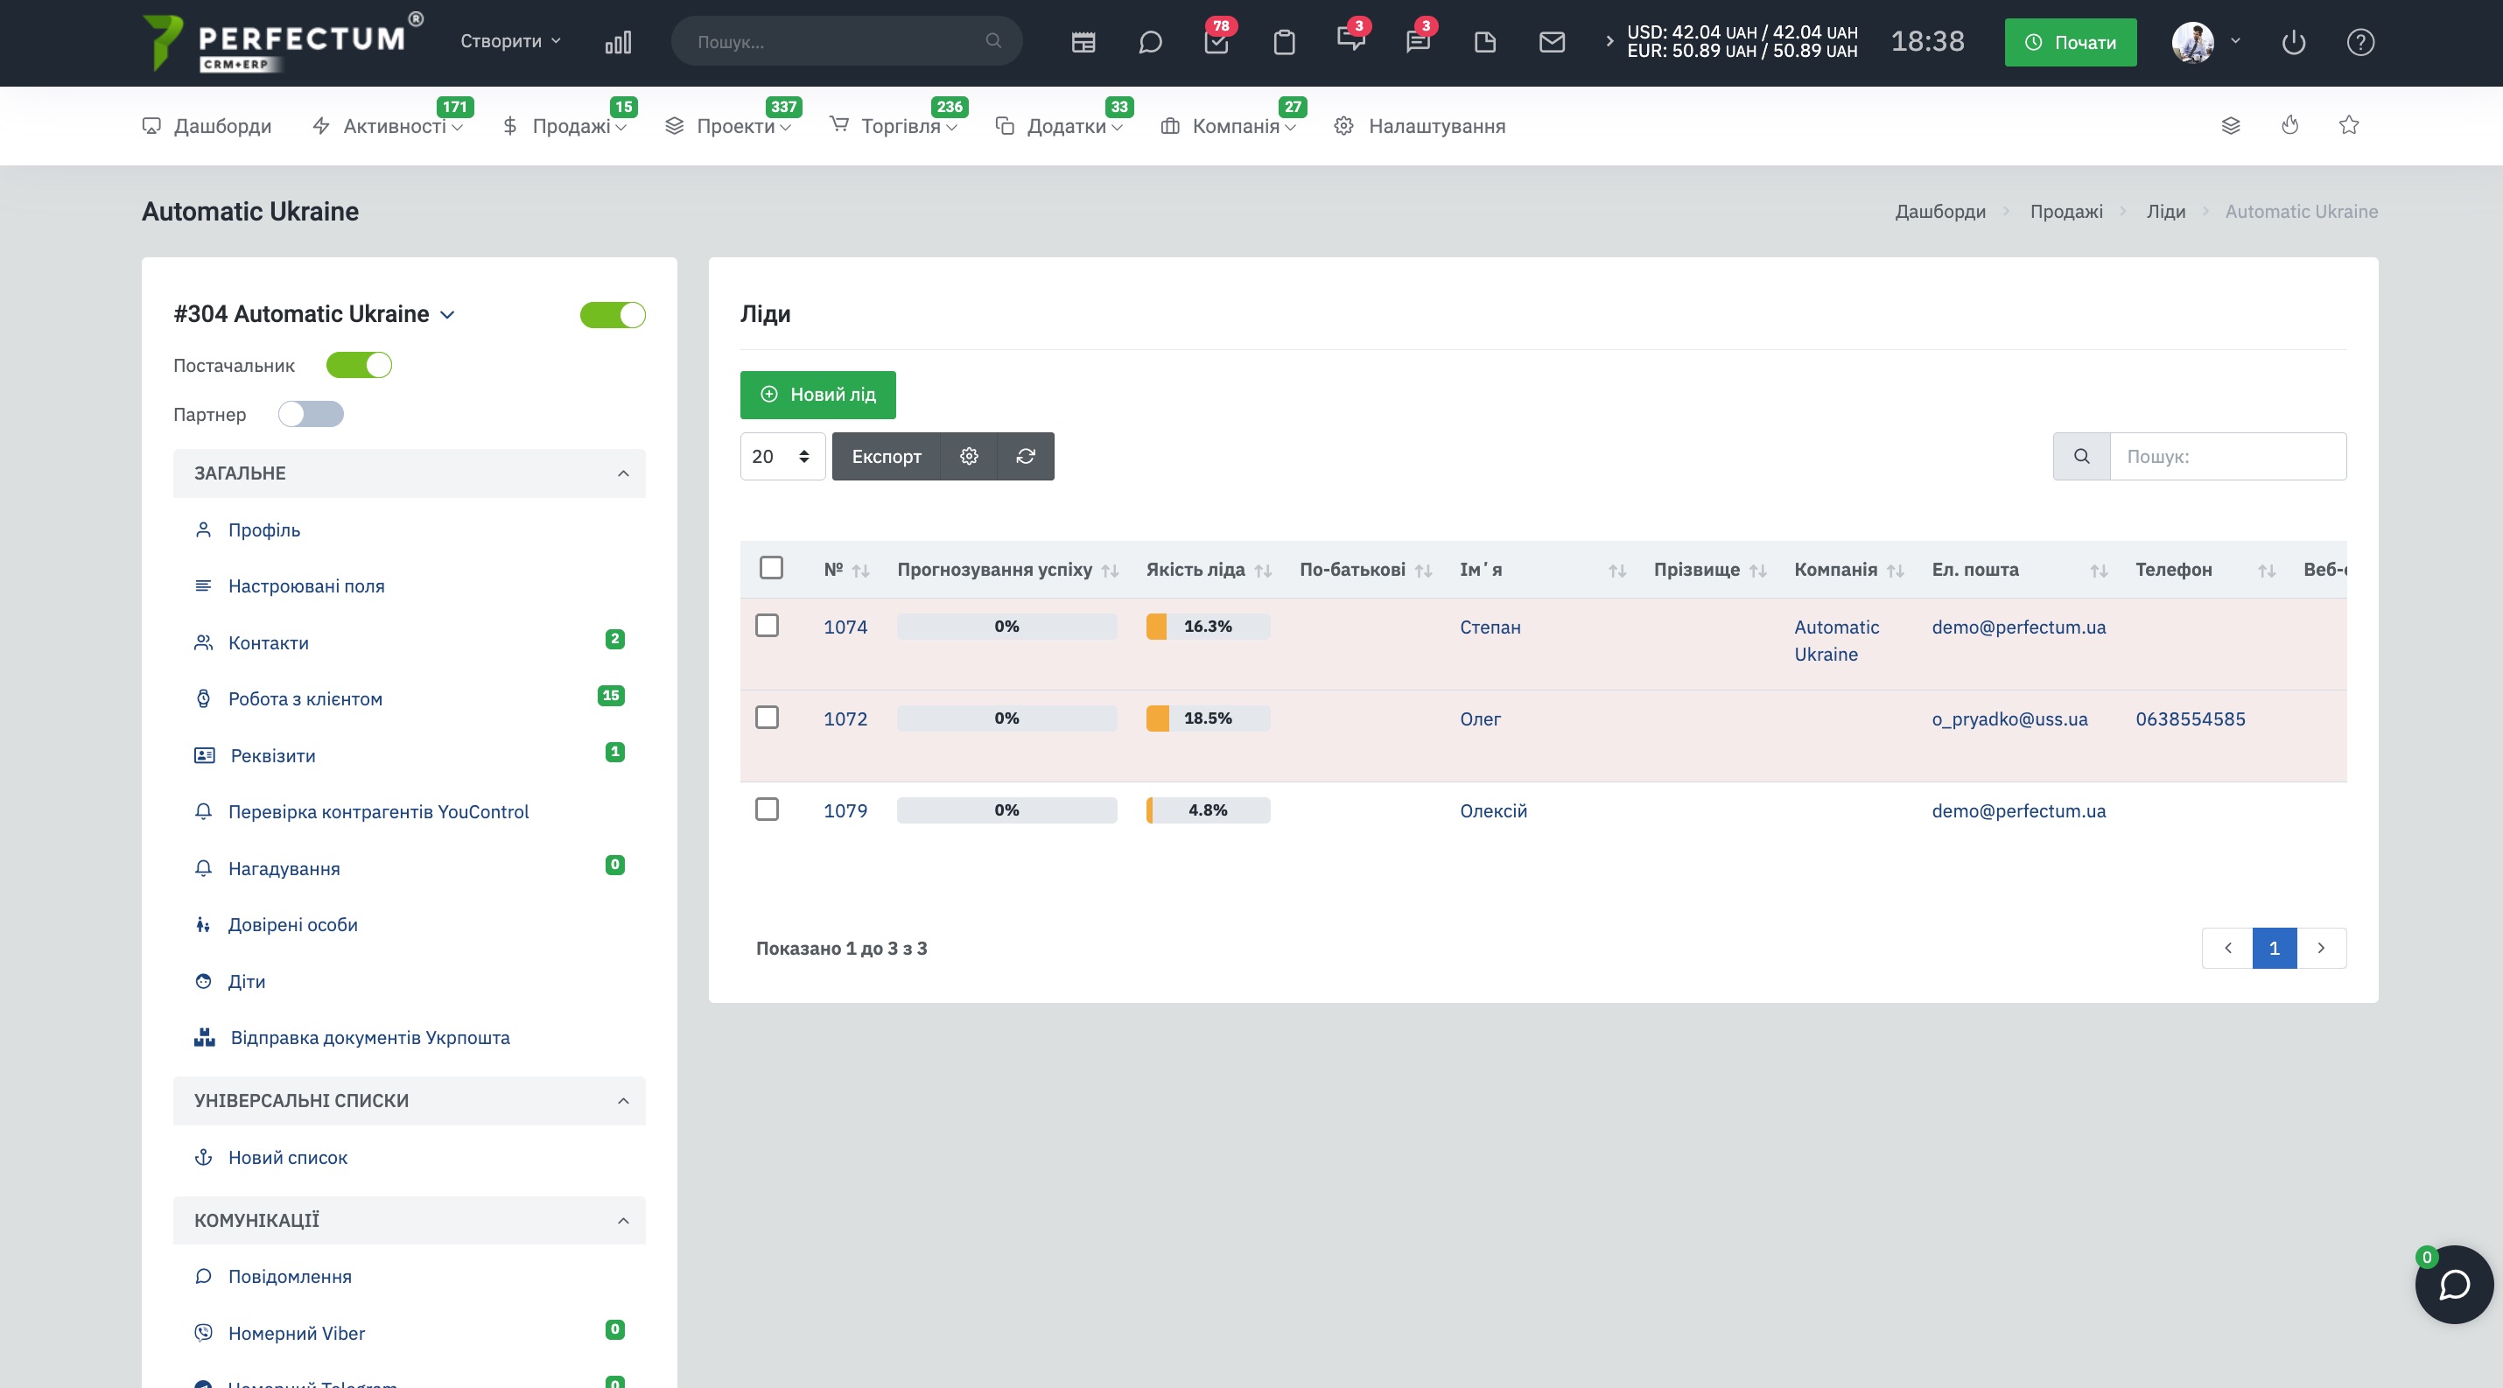
Task: Open the calendar icon in top bar
Action: (x=1083, y=42)
